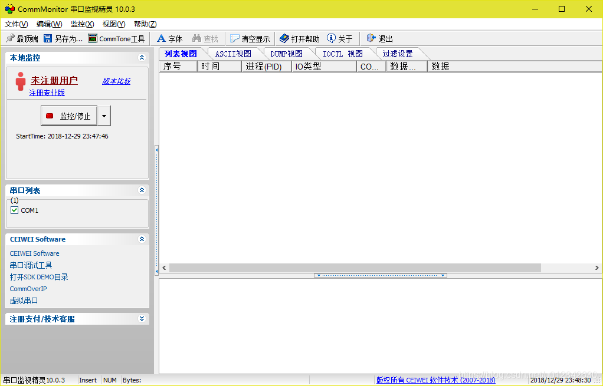Click the horizontal scrollbar thumb in list view

355,268
